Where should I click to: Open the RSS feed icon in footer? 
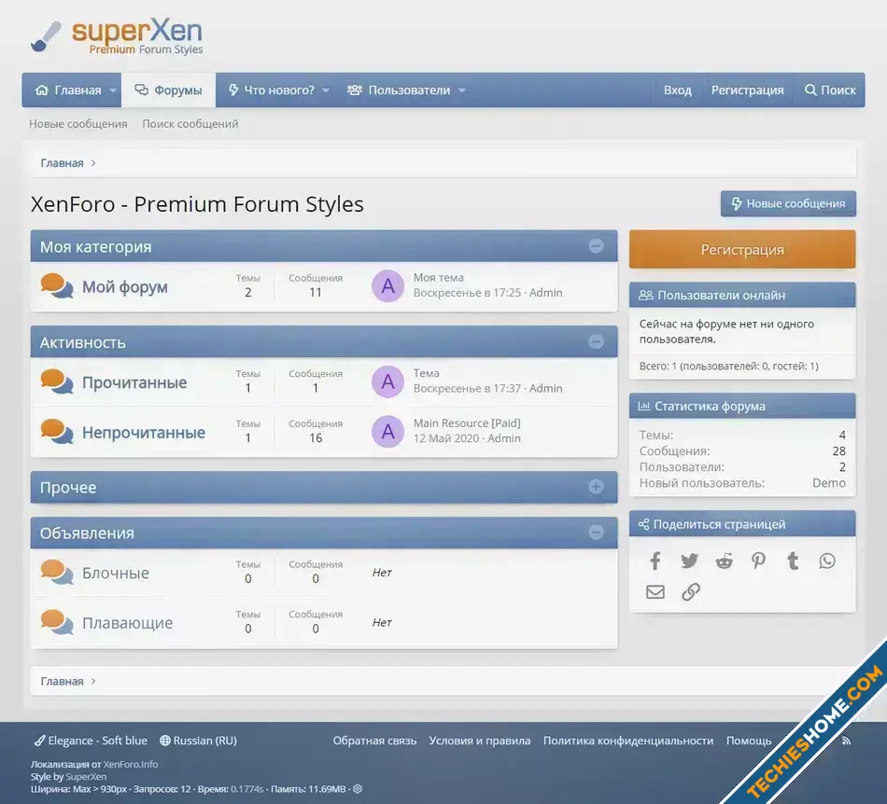[846, 741]
